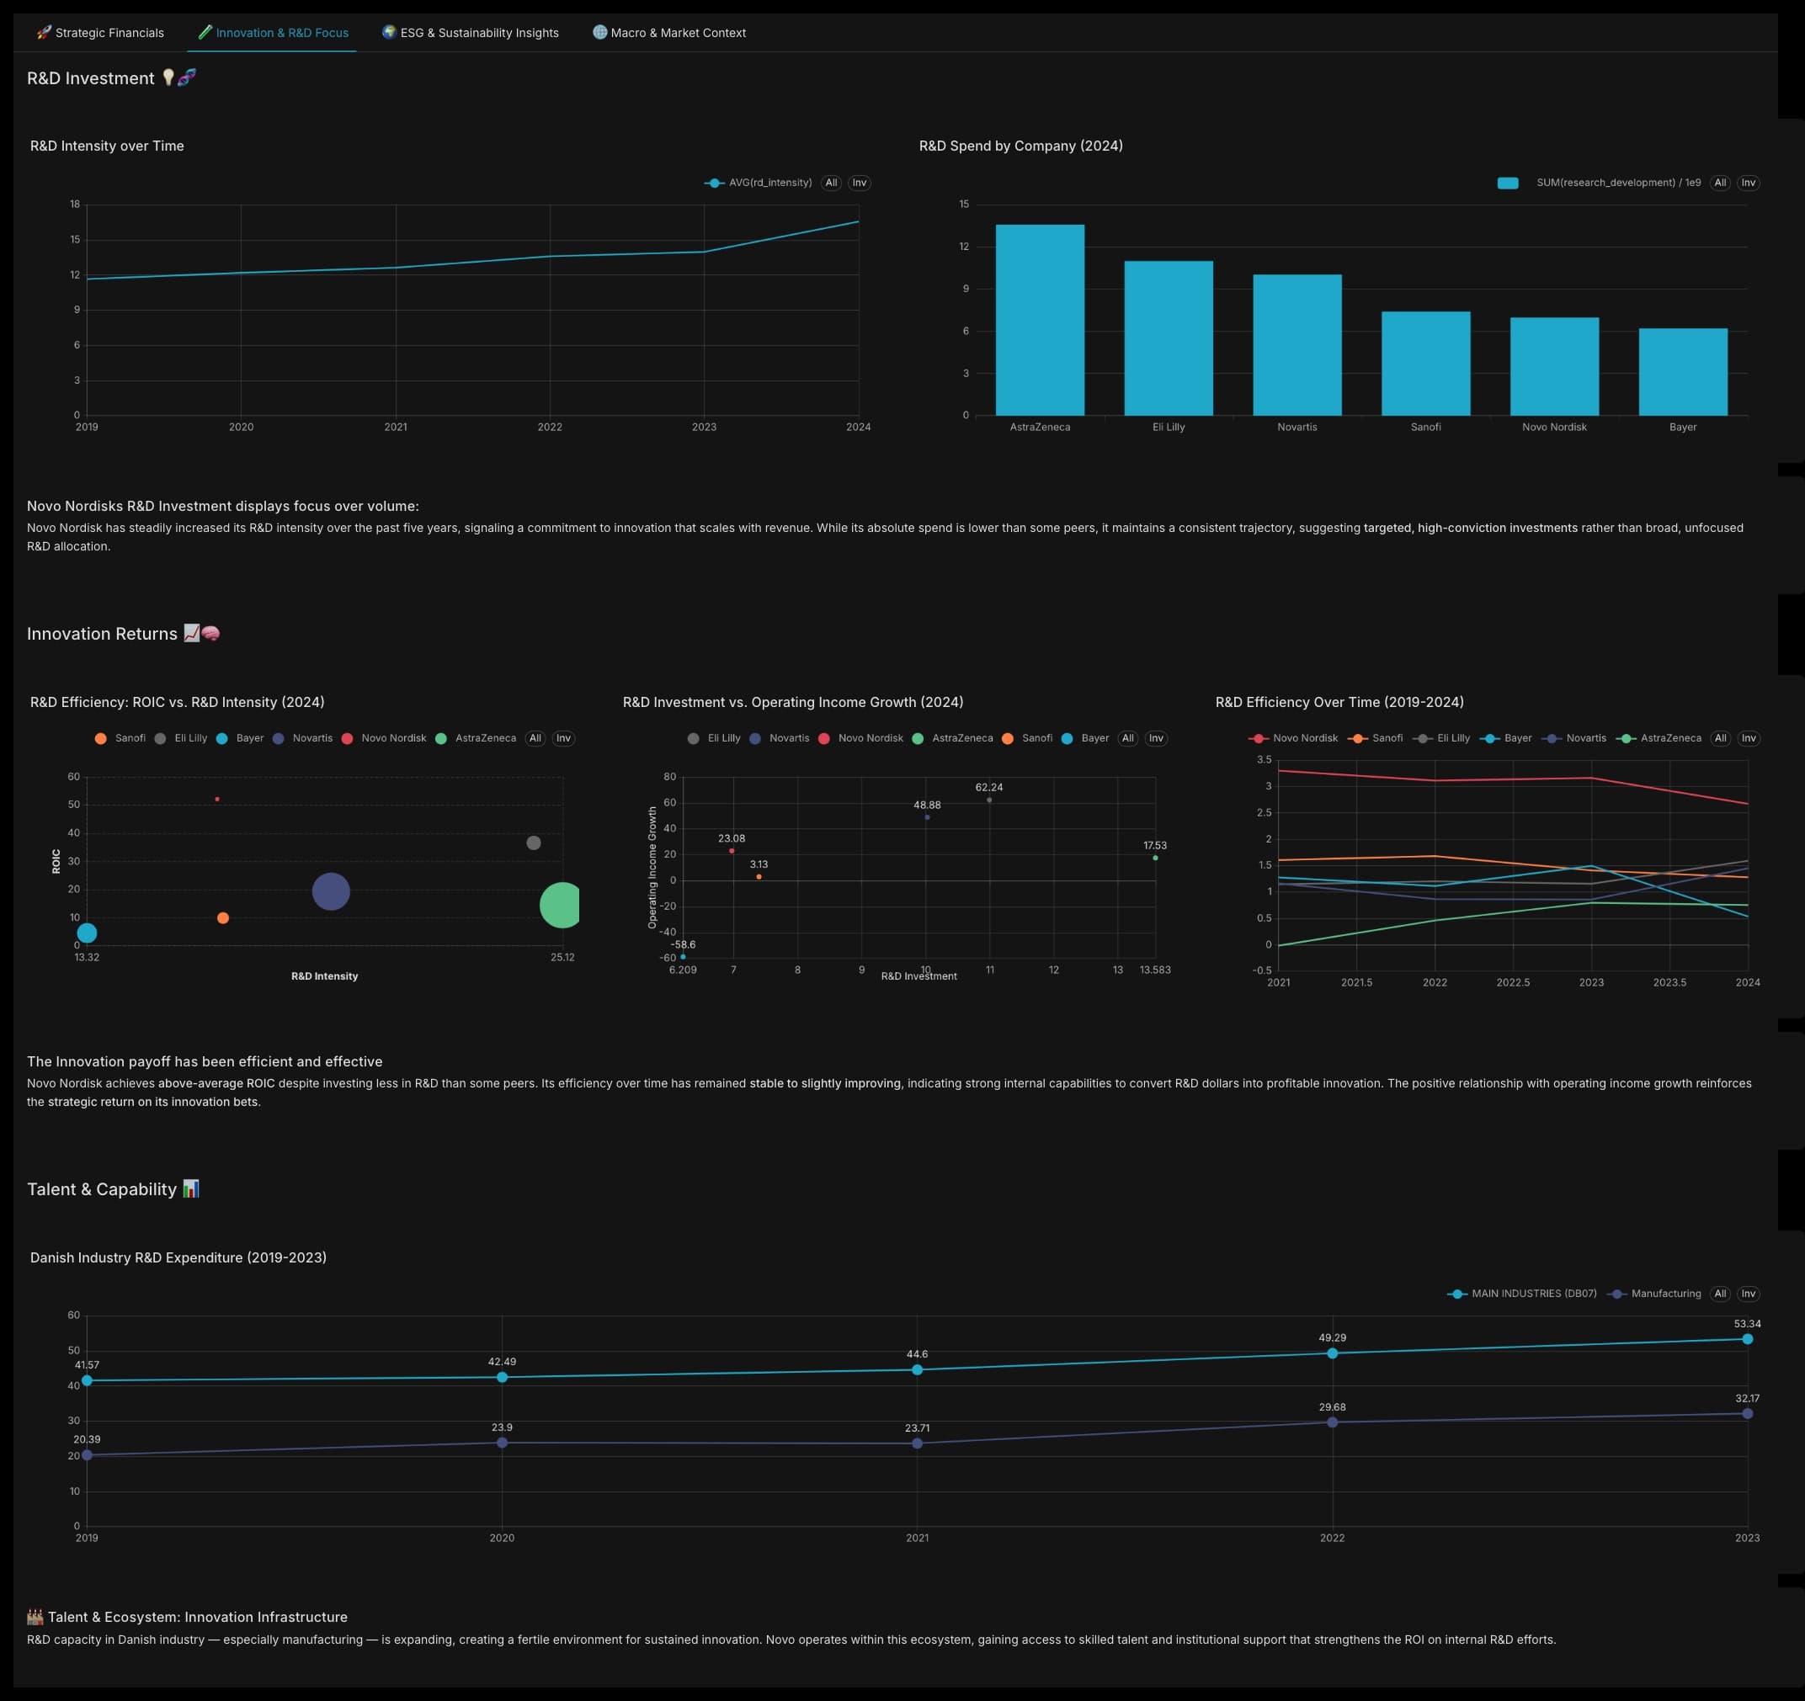The image size is (1805, 1701).
Task: Click the globe icon on Macro & Market Context tab
Action: (599, 32)
